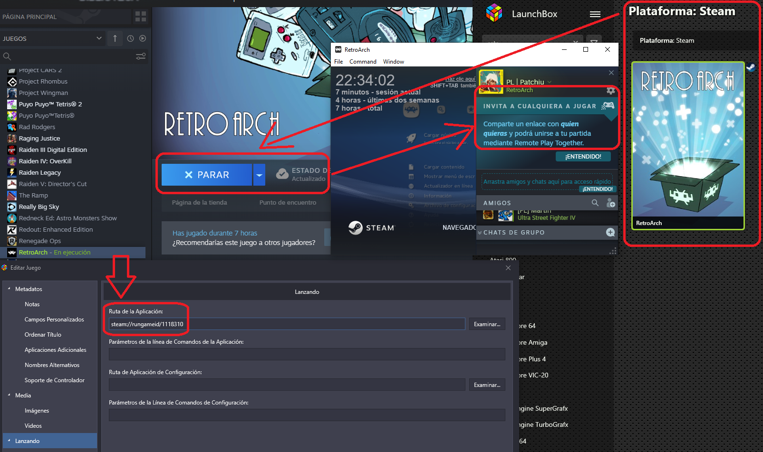The width and height of the screenshot is (763, 452).
Task: Create a group chat with the plus icon
Action: tap(610, 232)
